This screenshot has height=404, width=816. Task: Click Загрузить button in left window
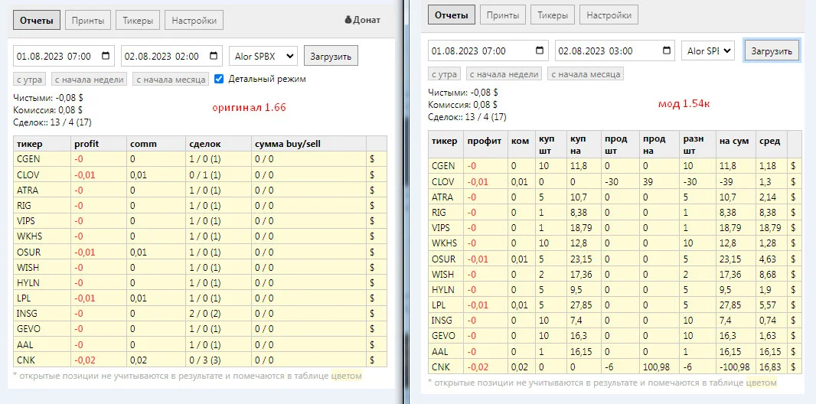tap(331, 56)
